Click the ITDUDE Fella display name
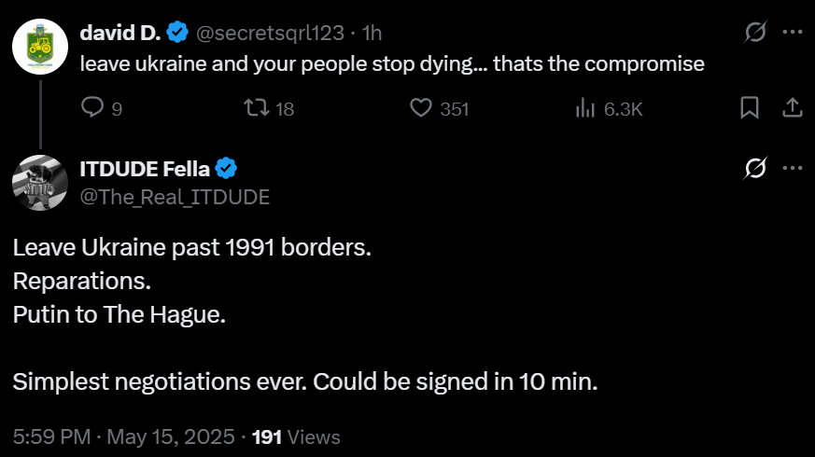 click(145, 169)
